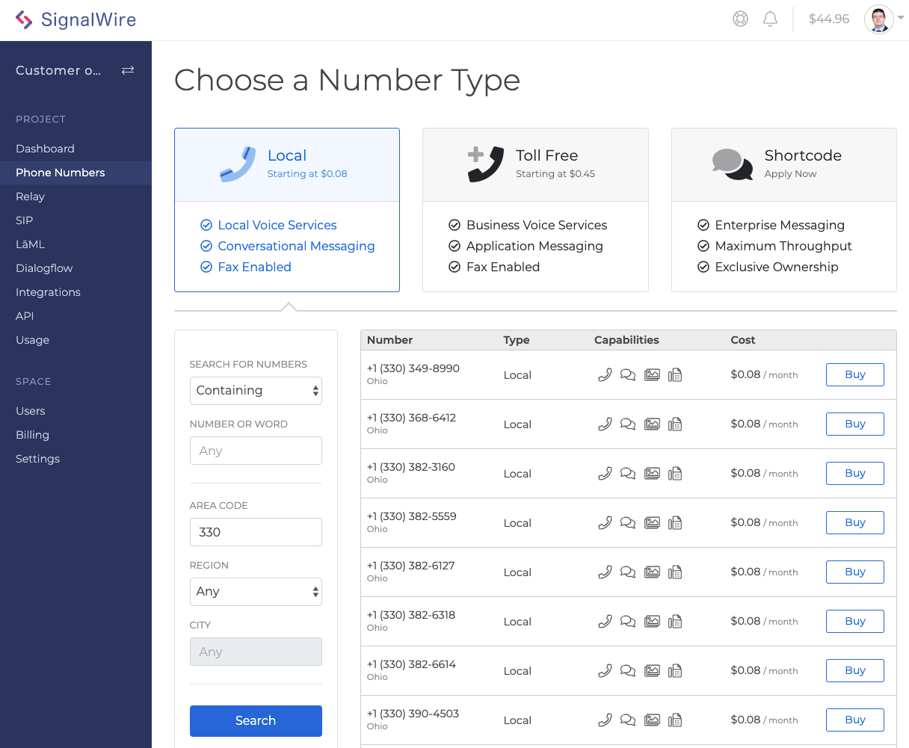Click the fax icon for 382-5559 number
The image size is (909, 748).
(675, 523)
